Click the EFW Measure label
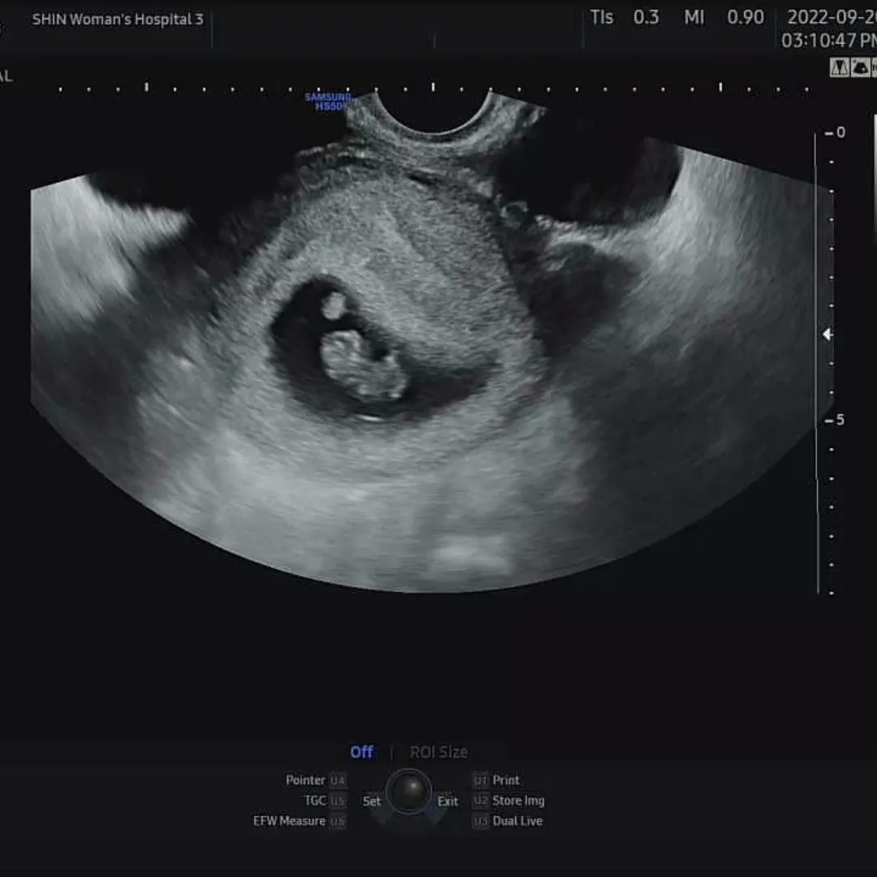 (x=289, y=821)
